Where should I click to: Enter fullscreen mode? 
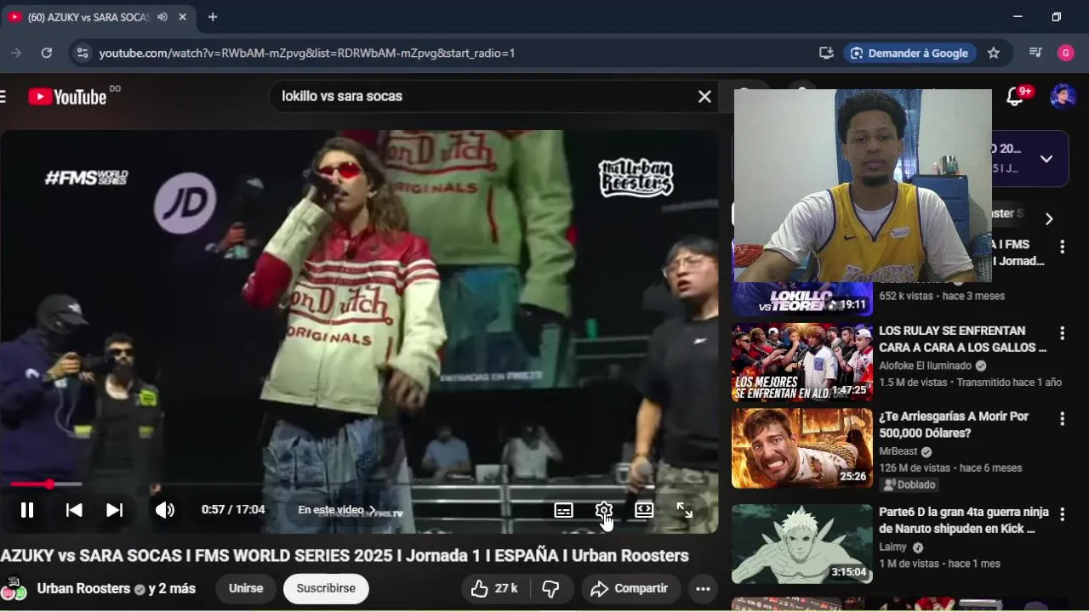tap(684, 510)
